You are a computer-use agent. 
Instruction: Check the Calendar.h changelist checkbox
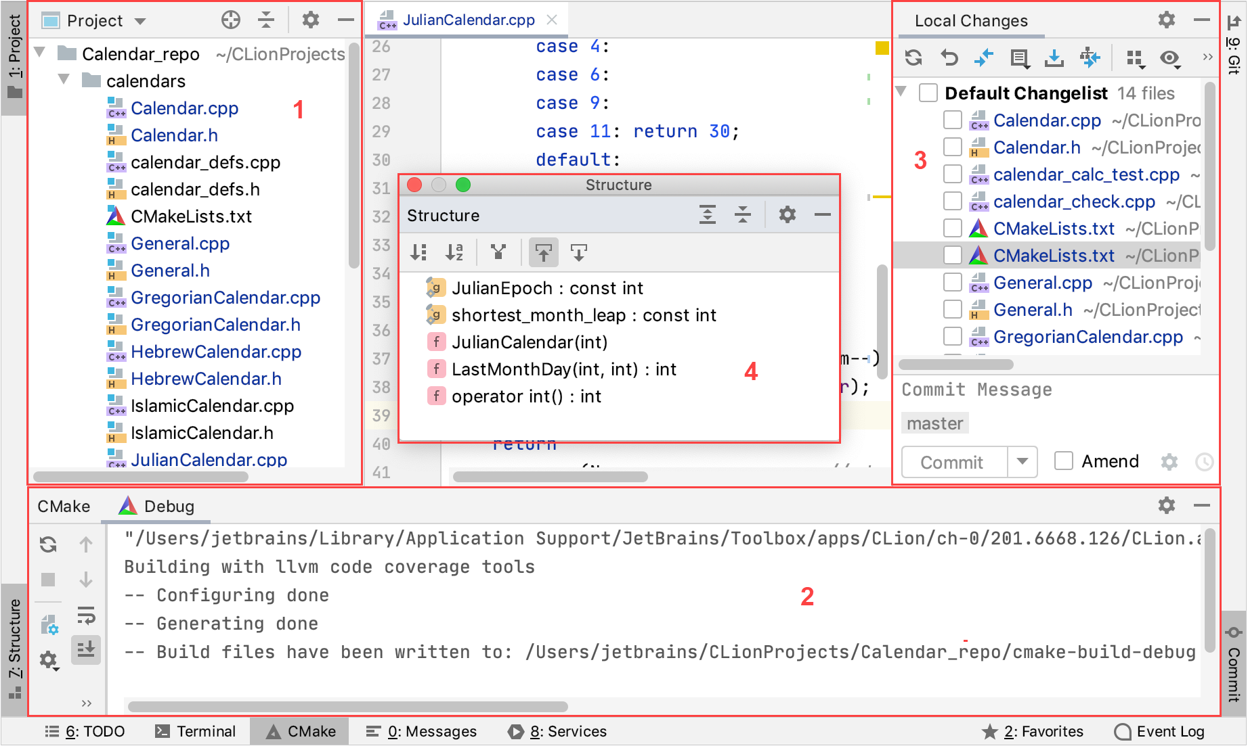(x=953, y=147)
